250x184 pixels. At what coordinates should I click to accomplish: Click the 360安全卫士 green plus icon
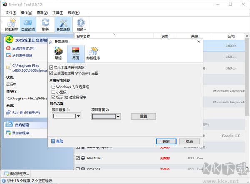9,40
